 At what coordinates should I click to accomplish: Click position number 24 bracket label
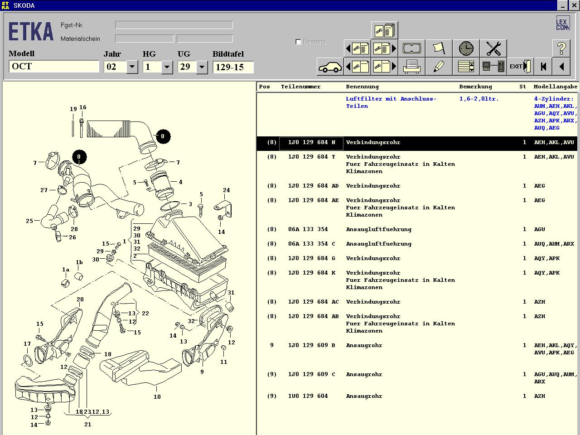click(226, 190)
